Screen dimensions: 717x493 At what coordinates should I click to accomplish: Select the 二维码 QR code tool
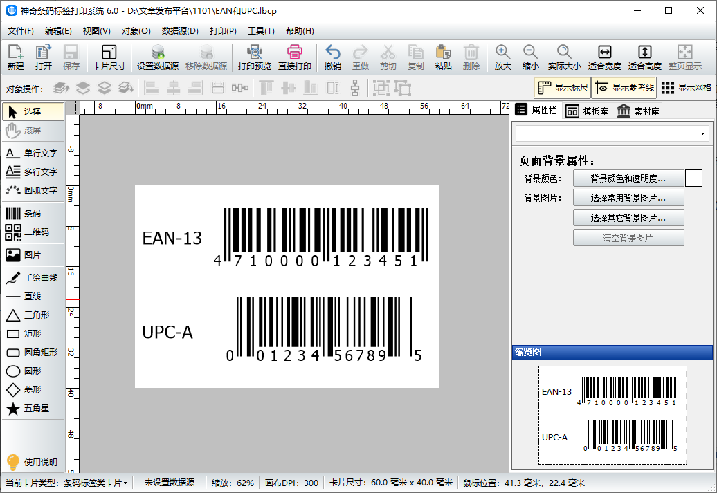30,232
